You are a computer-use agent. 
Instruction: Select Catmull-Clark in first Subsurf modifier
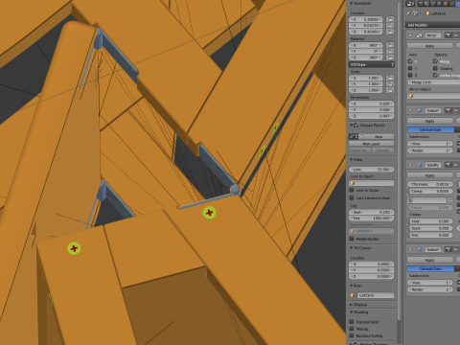430,129
